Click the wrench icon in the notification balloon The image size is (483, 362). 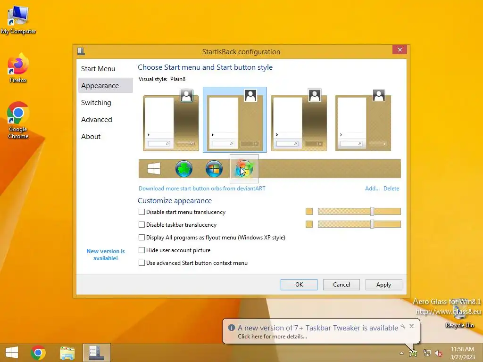(x=403, y=326)
